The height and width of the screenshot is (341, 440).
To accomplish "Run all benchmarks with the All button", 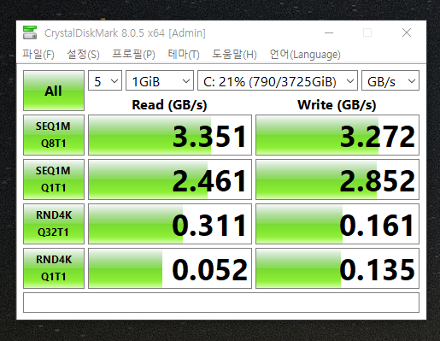I will tap(54, 91).
